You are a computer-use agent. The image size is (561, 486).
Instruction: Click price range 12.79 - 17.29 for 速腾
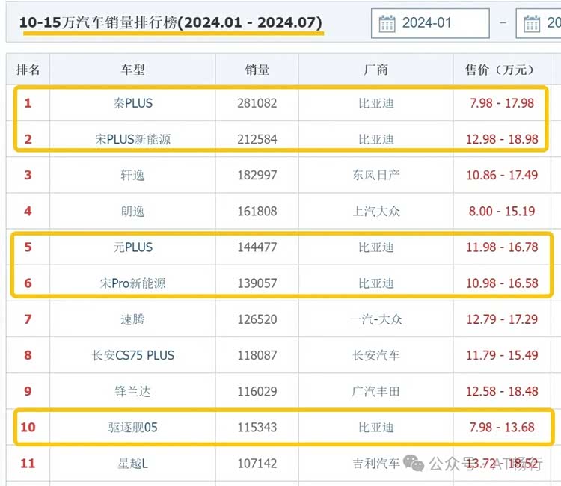[x=501, y=319]
